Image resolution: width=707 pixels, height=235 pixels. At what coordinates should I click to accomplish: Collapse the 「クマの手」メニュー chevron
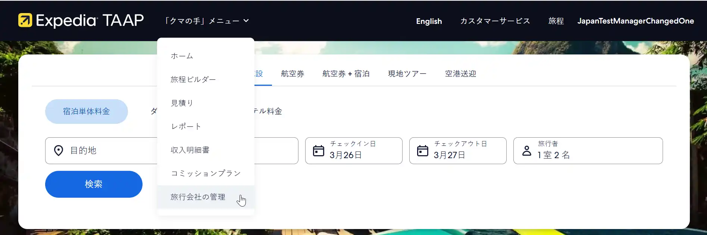[246, 21]
